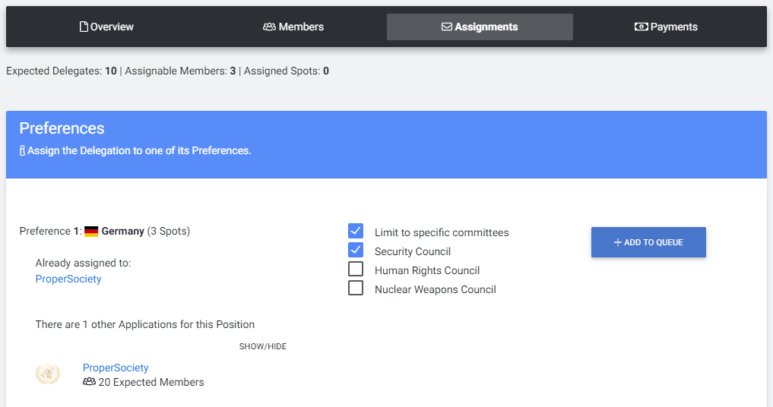Open the Payments tab
The width and height of the screenshot is (773, 407).
(x=666, y=27)
